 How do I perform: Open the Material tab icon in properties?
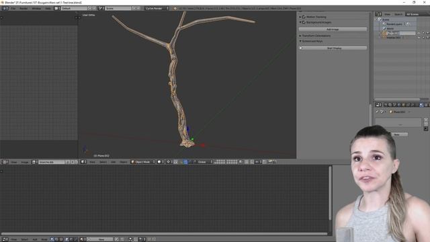(x=421, y=105)
